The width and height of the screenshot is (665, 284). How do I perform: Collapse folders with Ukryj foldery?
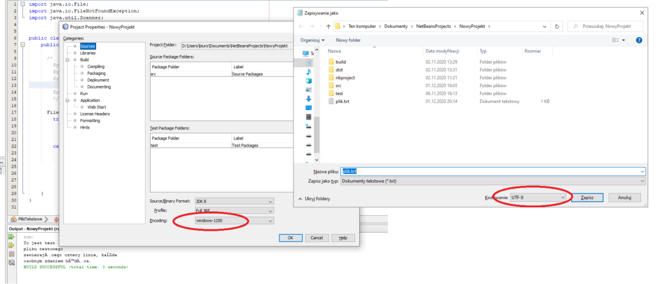pos(315,198)
